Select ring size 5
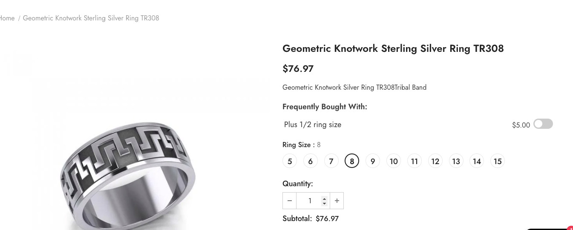 (290, 161)
